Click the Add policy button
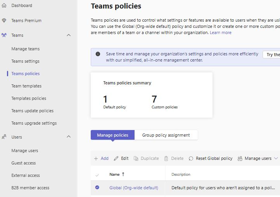Image resolution: width=280 pixels, height=197 pixels. [101, 159]
